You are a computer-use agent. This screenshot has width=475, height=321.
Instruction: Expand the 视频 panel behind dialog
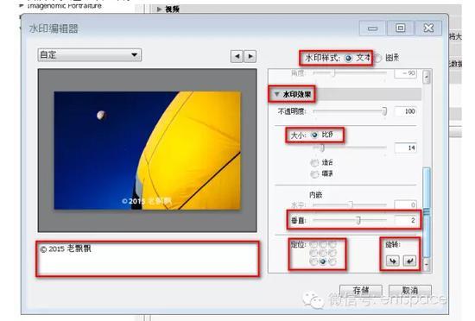(160, 9)
